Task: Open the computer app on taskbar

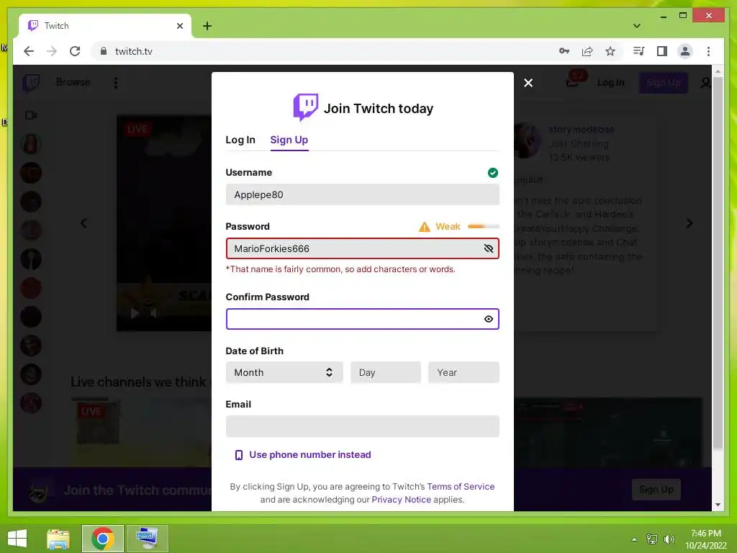Action: (147, 539)
